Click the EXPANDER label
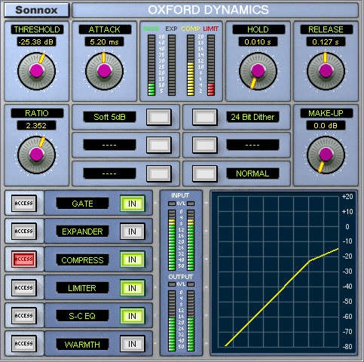This screenshot has width=364, height=362. click(x=82, y=232)
